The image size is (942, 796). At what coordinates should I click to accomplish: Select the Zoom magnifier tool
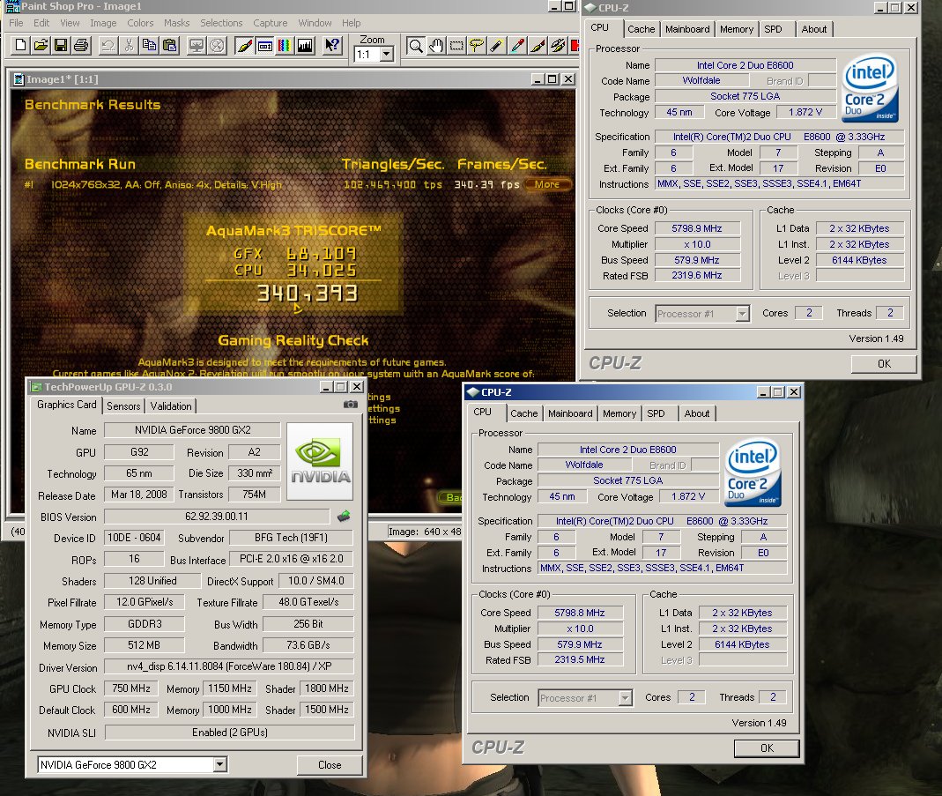click(x=416, y=45)
